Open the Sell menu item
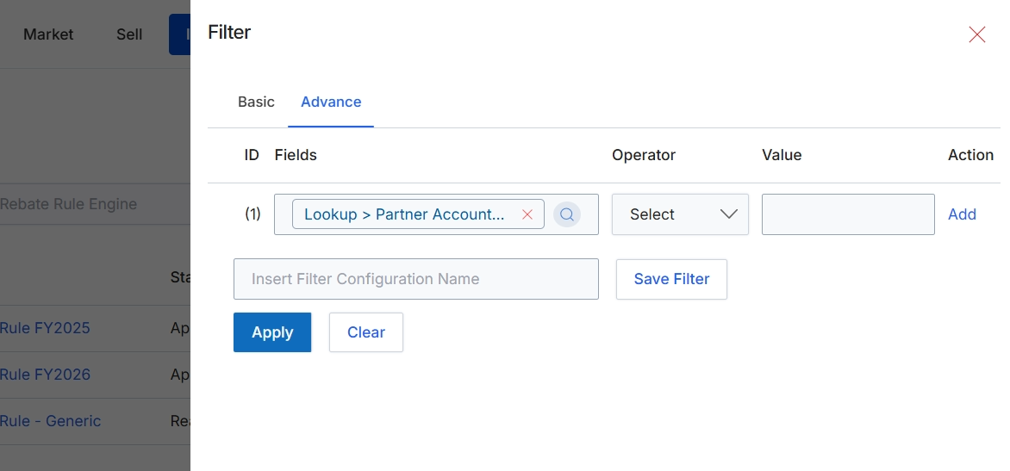 pyautogui.click(x=128, y=34)
